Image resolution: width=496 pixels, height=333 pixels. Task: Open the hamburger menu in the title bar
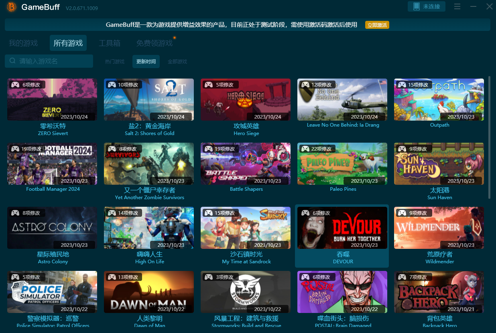457,6
